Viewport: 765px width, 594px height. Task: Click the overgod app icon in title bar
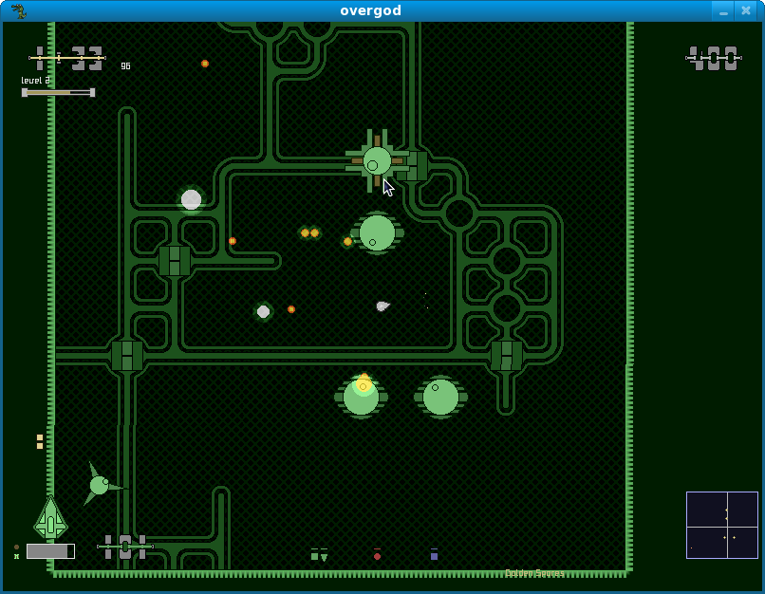click(x=19, y=10)
